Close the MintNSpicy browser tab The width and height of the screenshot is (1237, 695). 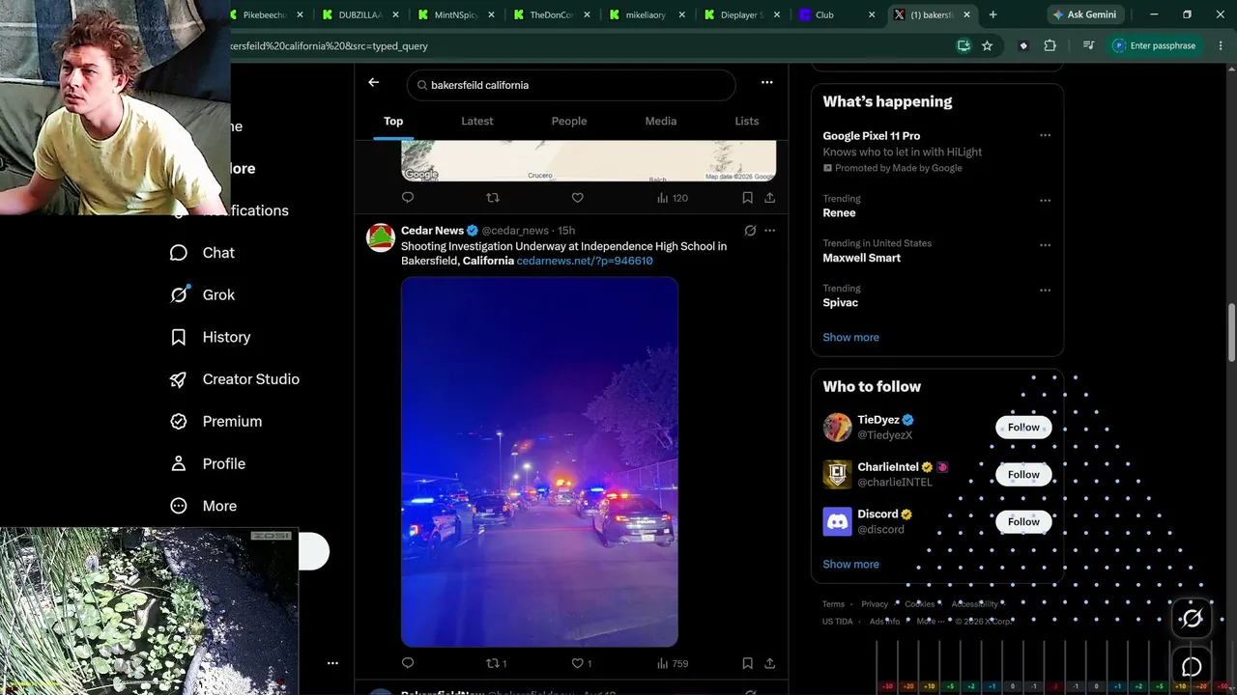click(491, 14)
